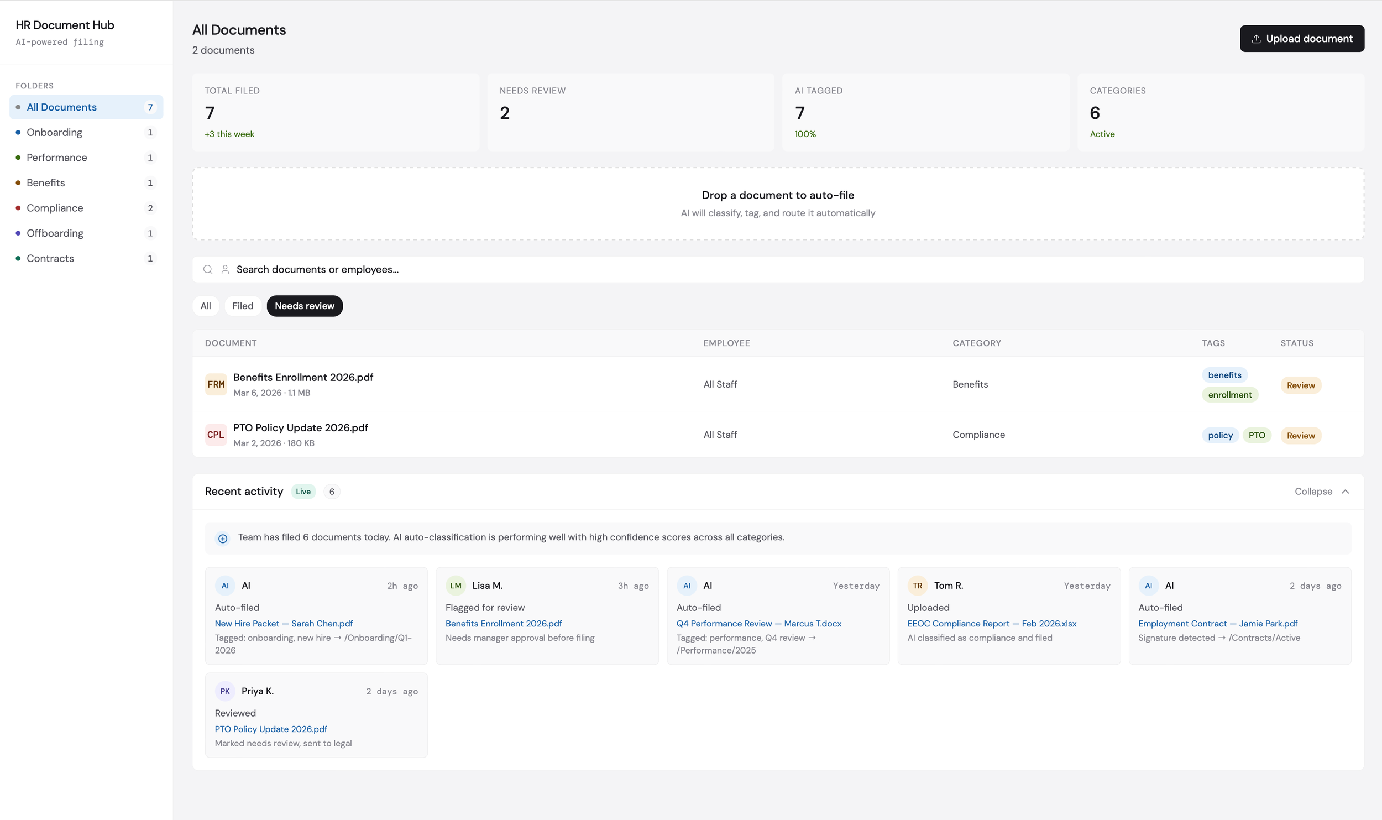Select the All Documents folder
The height and width of the screenshot is (820, 1382).
pos(61,107)
